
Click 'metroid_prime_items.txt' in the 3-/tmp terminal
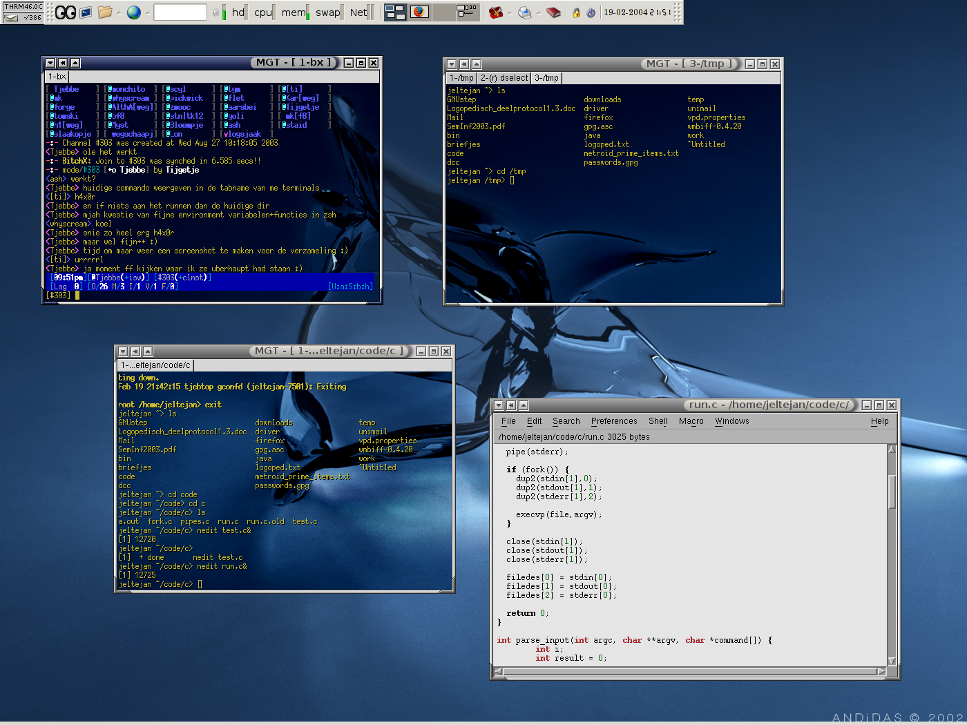[x=631, y=153]
